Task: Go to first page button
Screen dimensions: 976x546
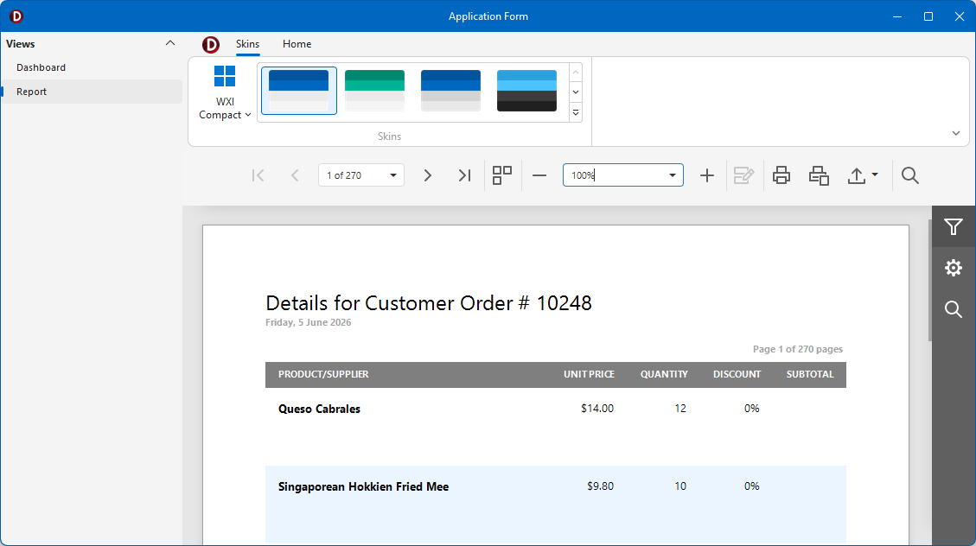Action: (x=258, y=175)
